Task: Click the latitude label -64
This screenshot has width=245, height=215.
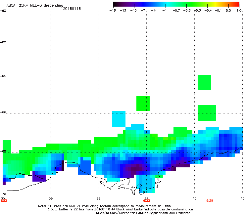Action: pyautogui.click(x=3, y=76)
